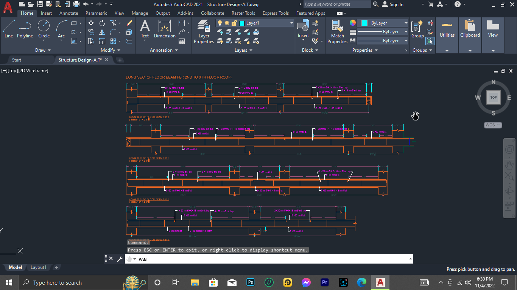517x290 pixels.
Task: Toggle layer visibility with the light bulb icon
Action: click(220, 23)
